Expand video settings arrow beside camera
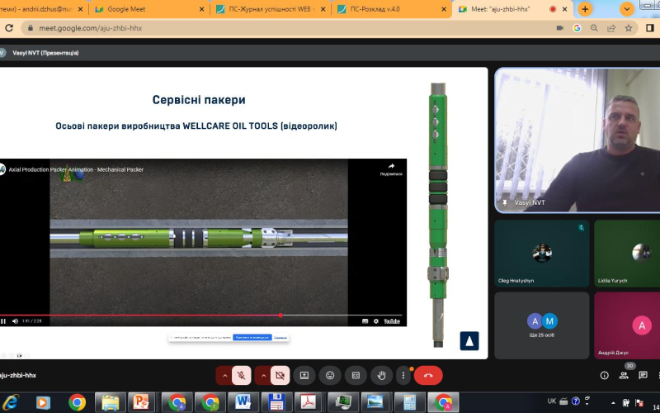The image size is (660, 413). point(262,375)
